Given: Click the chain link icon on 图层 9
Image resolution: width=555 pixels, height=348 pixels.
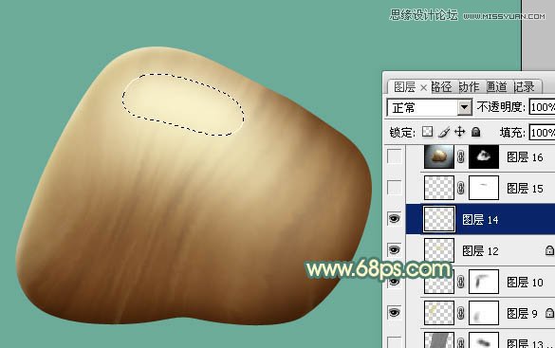Looking at the screenshot, I should pos(461,313).
